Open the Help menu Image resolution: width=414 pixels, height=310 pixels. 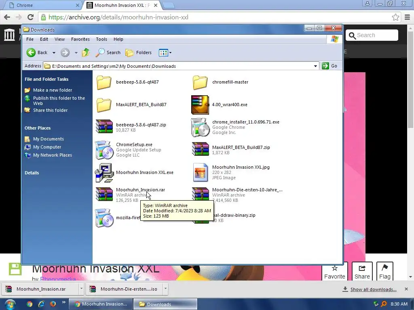tap(118, 39)
